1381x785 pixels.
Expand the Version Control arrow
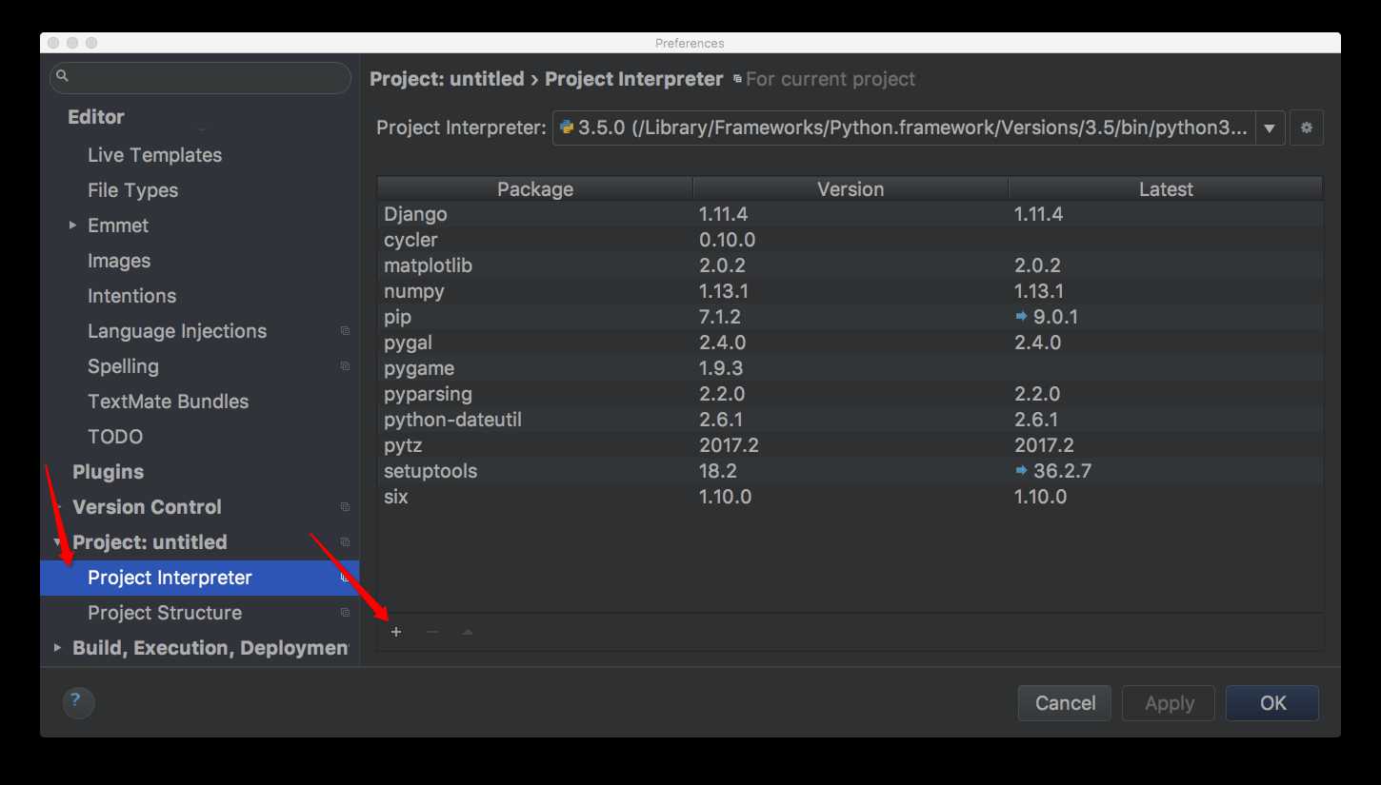58,507
